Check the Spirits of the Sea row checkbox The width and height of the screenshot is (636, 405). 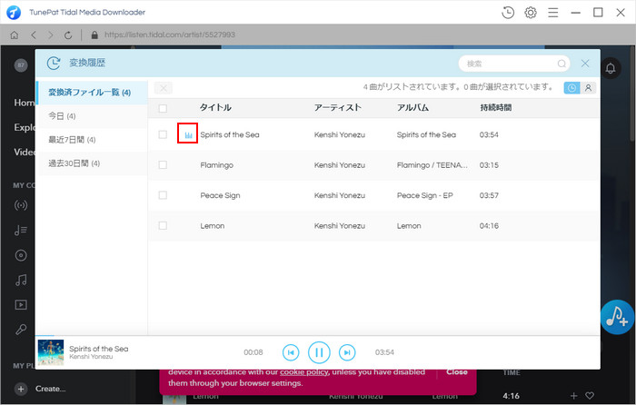[x=163, y=134]
